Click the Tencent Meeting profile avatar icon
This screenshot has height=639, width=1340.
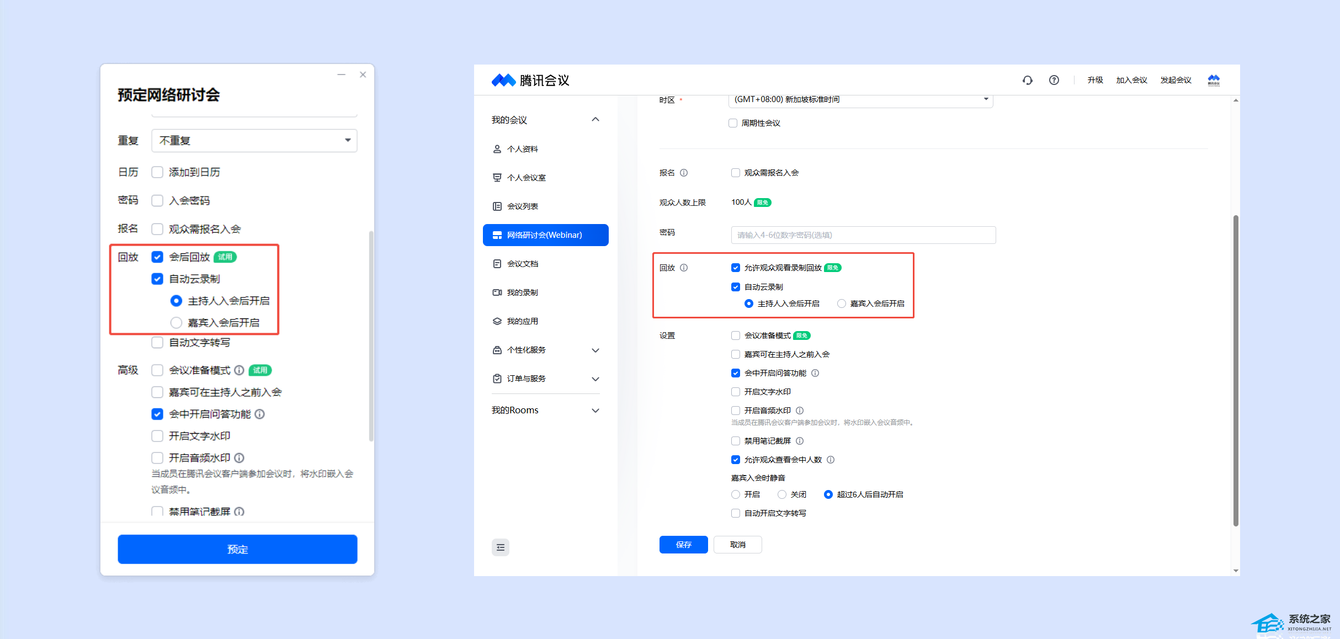pos(1213,80)
